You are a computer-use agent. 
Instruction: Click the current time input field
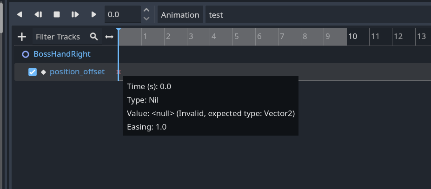[122, 15]
